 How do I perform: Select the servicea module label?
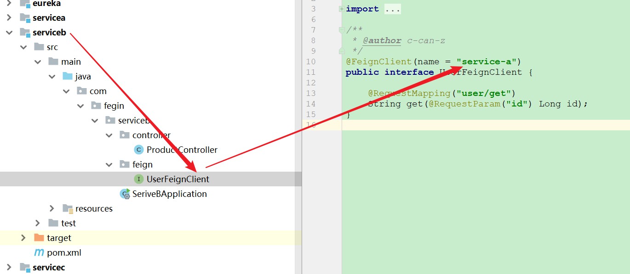point(49,18)
